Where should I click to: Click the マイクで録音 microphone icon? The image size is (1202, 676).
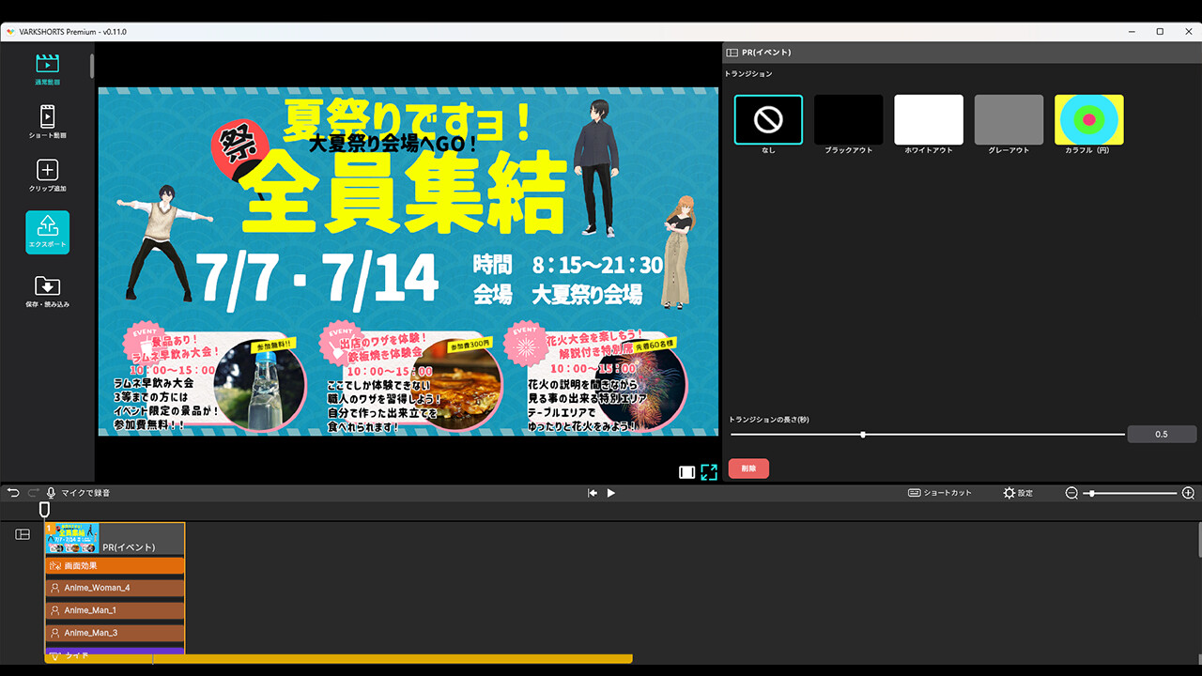[49, 492]
